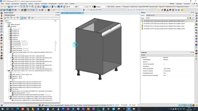
Task: Expand the Лига VELLO tree node
Action: pyautogui.click(x=9, y=89)
